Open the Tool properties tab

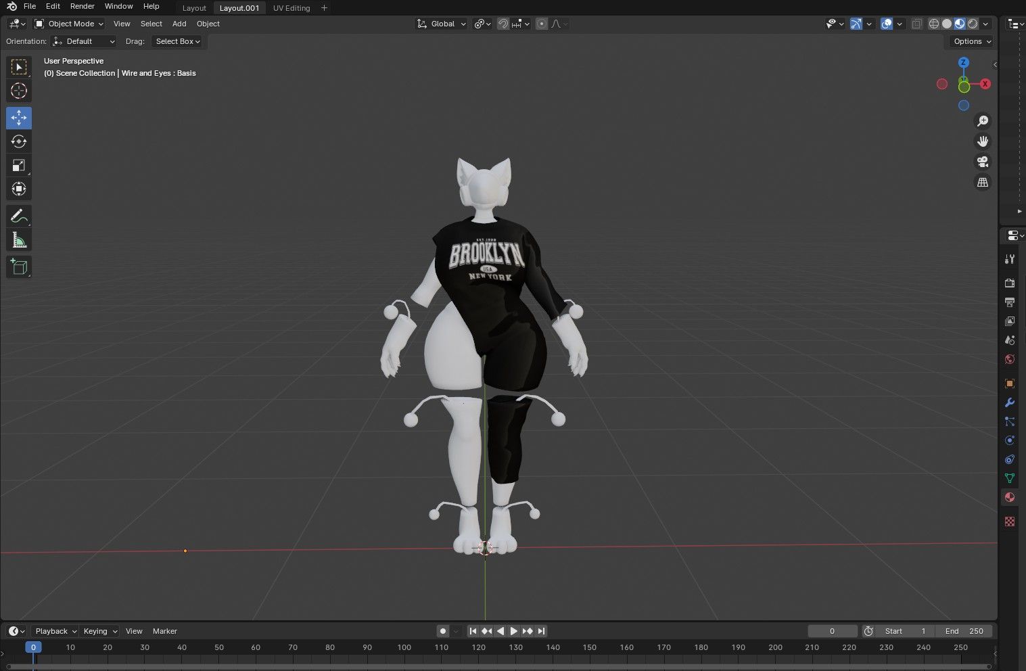pos(1010,258)
